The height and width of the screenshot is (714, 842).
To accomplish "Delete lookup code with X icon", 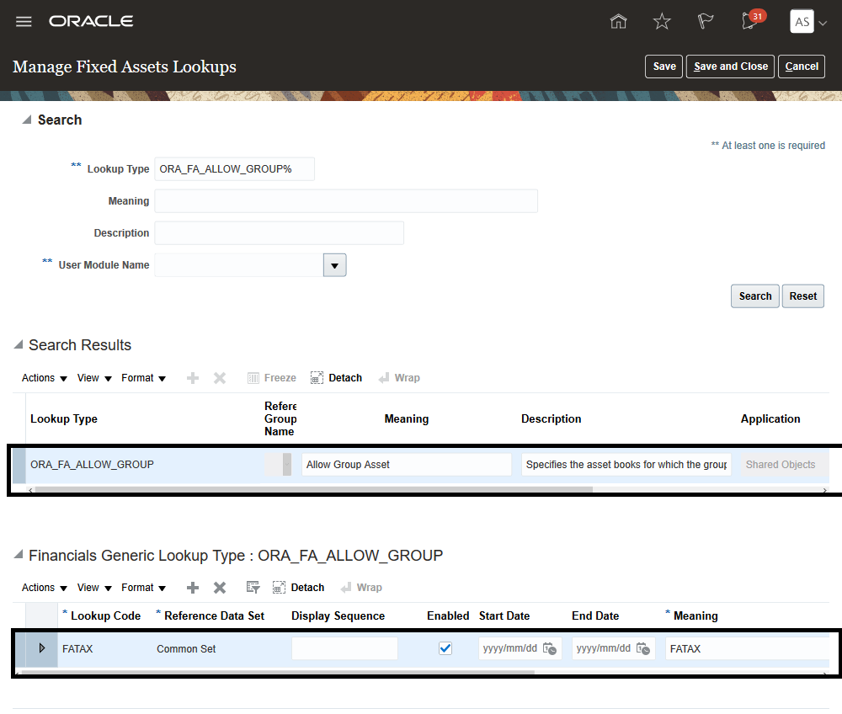I will click(x=220, y=588).
